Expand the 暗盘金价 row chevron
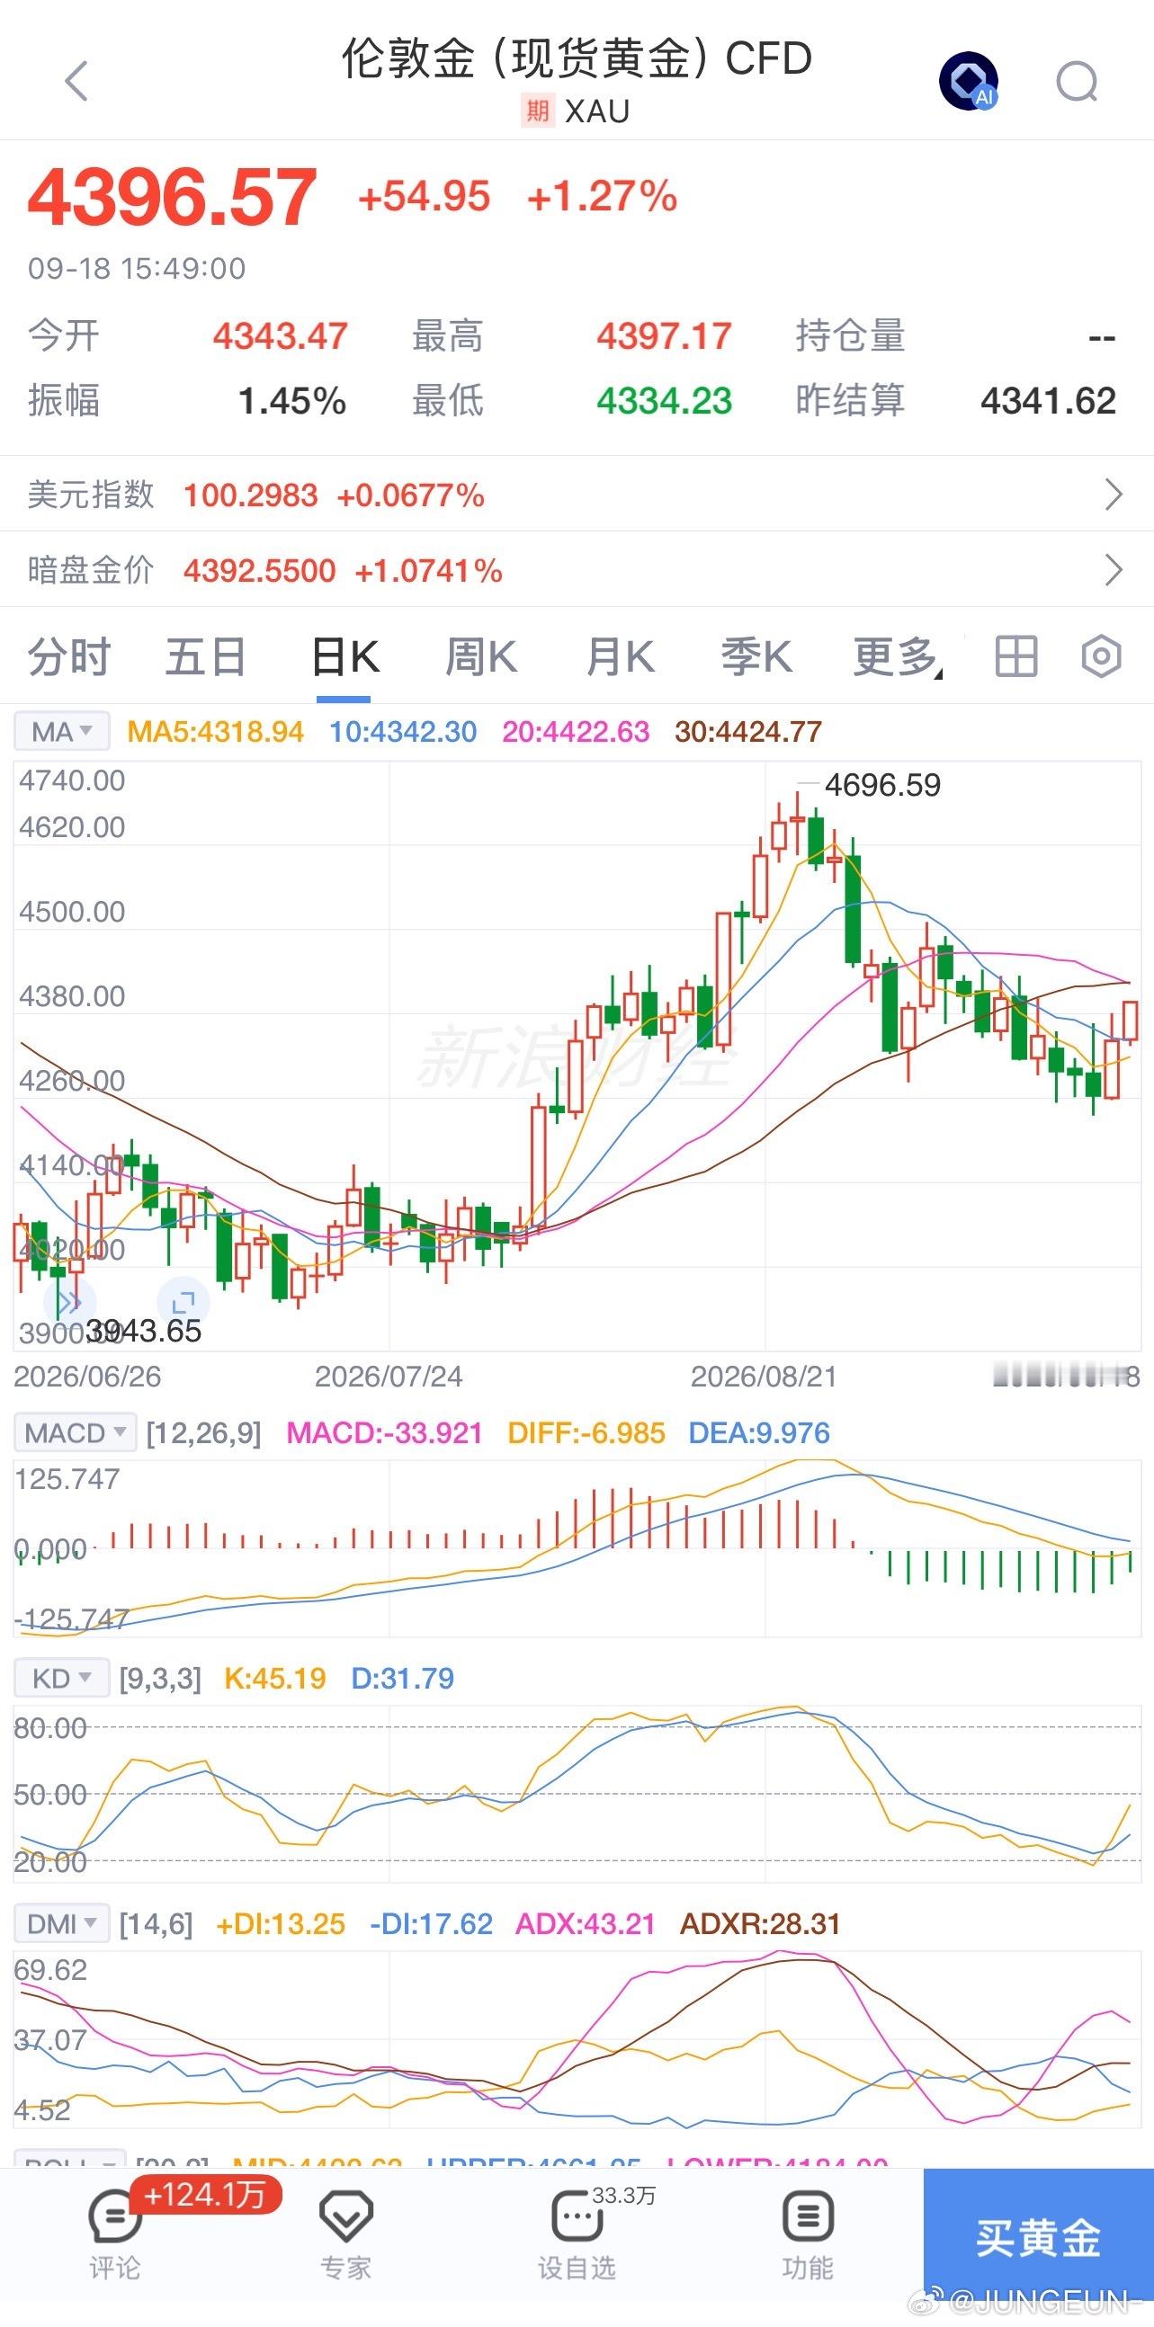This screenshot has height=2327, width=1154. [1114, 570]
